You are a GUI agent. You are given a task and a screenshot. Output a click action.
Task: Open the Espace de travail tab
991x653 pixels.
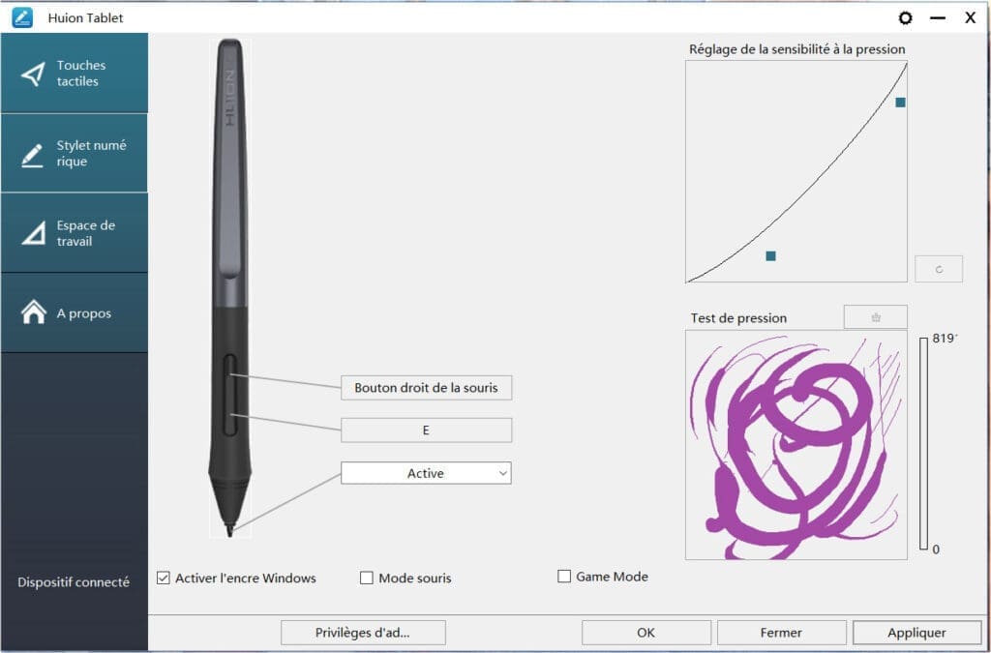[75, 233]
